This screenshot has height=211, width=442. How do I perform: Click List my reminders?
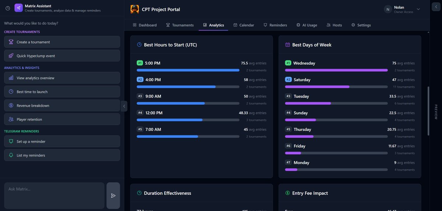[x=62, y=155]
